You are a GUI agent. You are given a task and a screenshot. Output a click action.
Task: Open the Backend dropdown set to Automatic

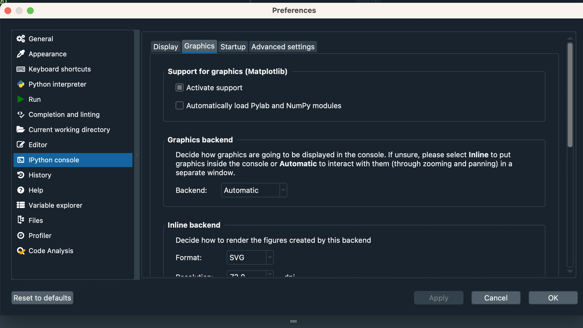(254, 190)
